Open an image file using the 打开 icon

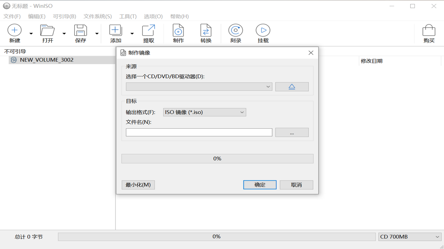47,33
